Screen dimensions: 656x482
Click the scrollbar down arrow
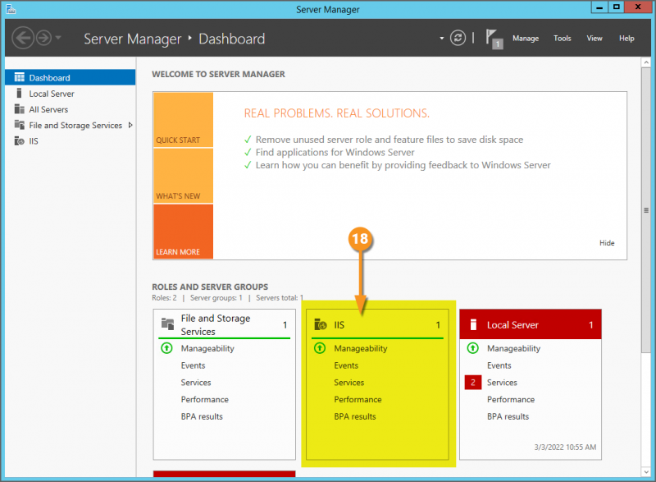(x=646, y=471)
